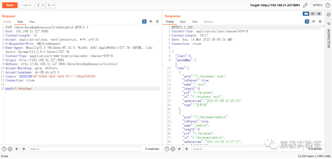Click the orange Send button

pyautogui.click(x=10, y=5)
